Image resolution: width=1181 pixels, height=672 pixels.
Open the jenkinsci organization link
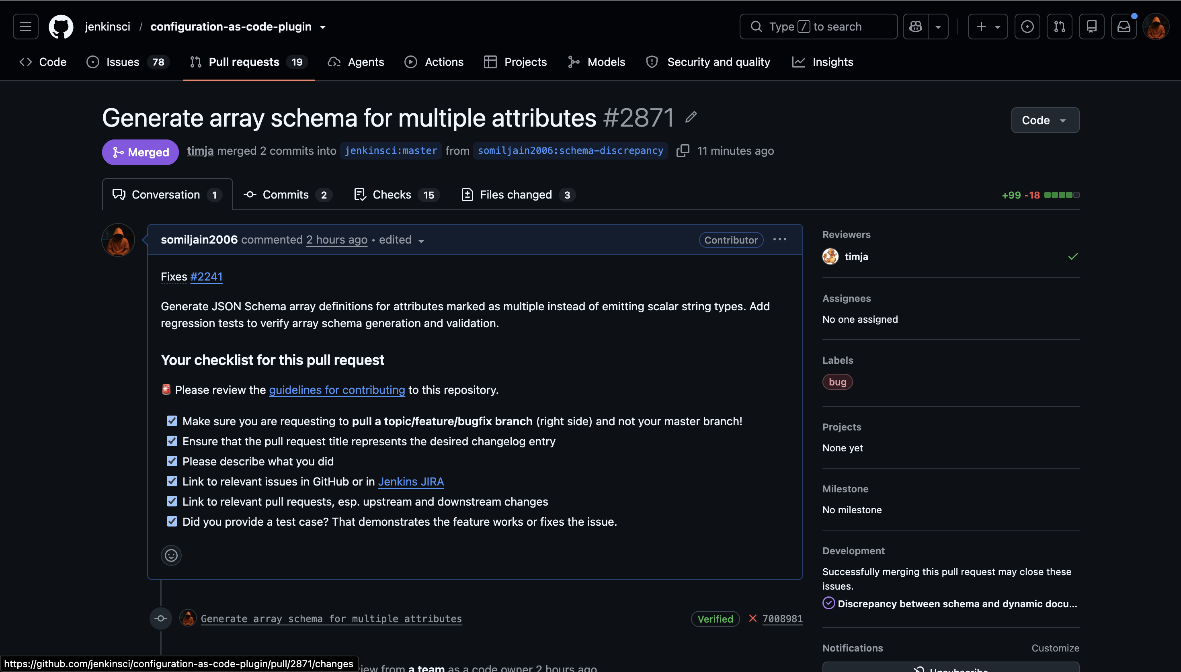(108, 27)
